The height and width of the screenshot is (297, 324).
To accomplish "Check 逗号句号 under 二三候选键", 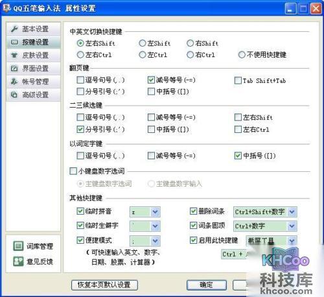I will pos(80,117).
